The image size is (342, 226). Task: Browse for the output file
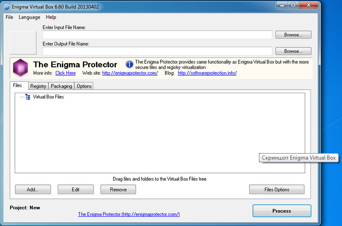(294, 51)
